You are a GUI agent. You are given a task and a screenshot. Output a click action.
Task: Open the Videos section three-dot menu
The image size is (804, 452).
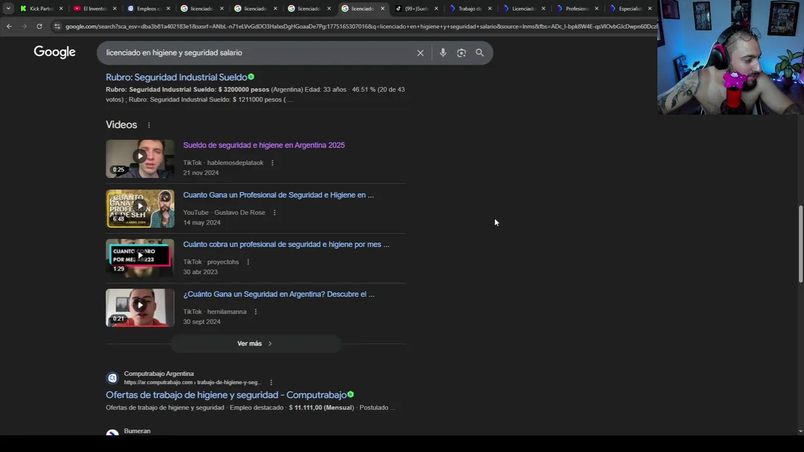pyautogui.click(x=149, y=125)
